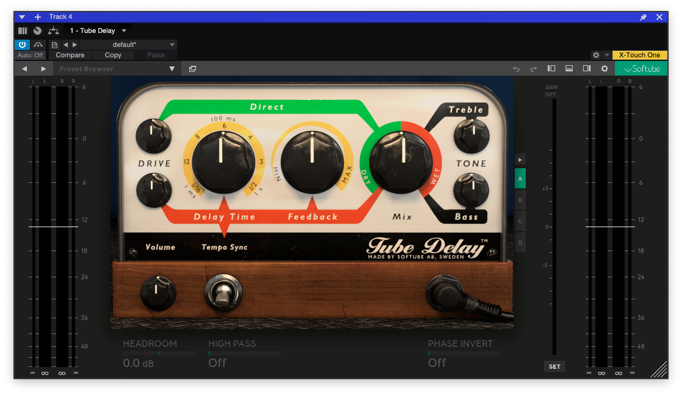Click the Softube logo button
682x395 pixels.
[x=641, y=69]
